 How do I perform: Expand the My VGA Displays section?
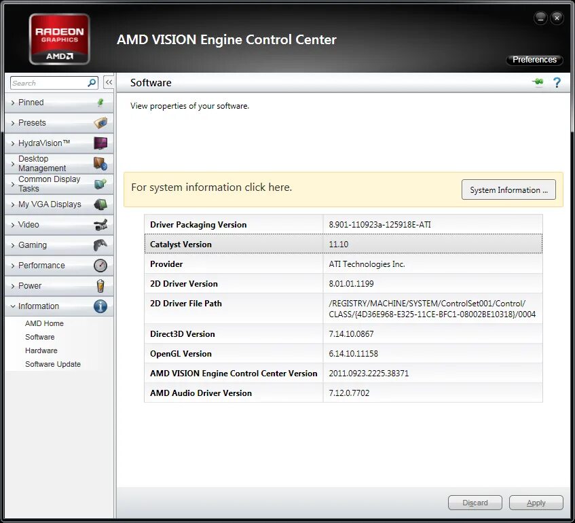[x=59, y=204]
